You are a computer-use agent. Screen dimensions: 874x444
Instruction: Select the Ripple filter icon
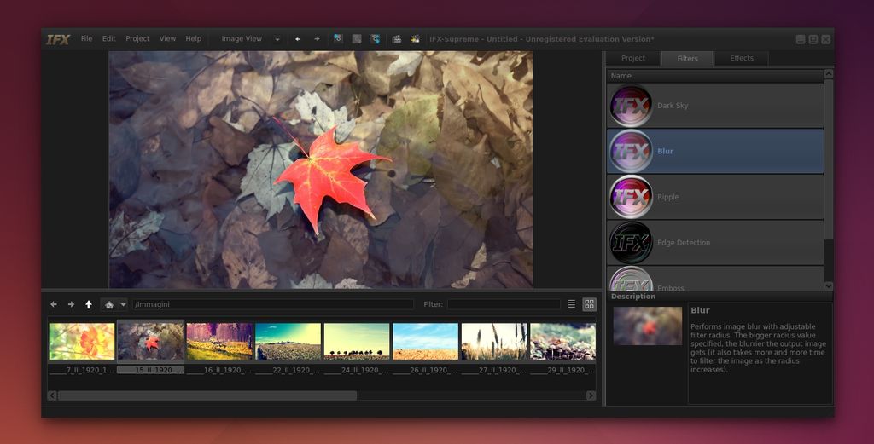click(x=632, y=197)
